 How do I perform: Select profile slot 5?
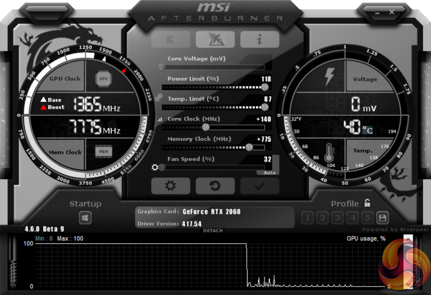click(x=368, y=218)
